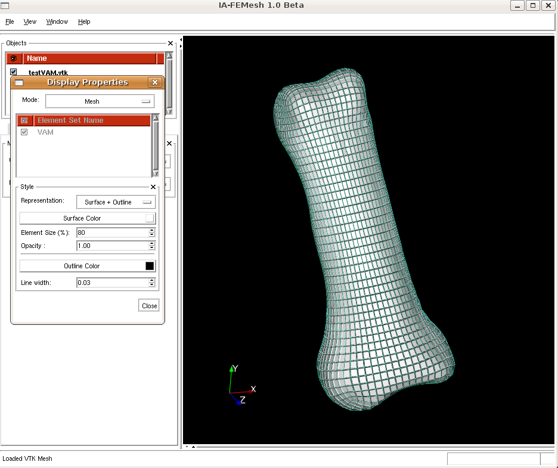Open the File menu
Viewport: 558px width, 468px height.
[10, 21]
